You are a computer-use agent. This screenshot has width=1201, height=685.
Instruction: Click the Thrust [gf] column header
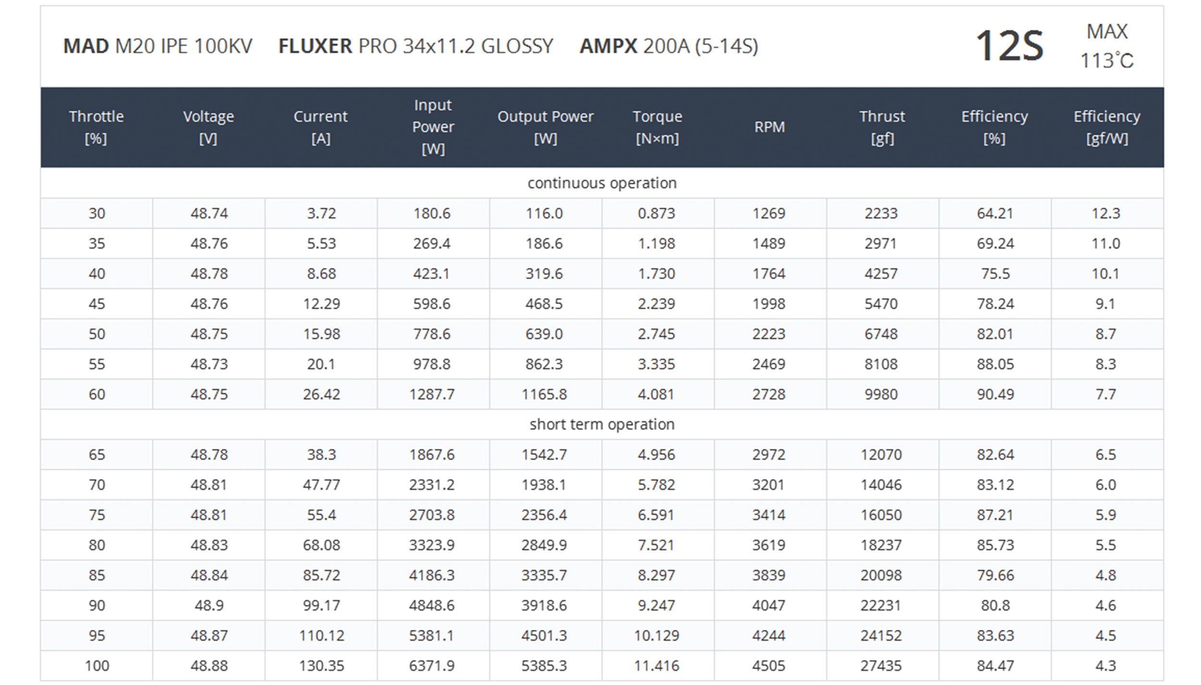click(x=882, y=127)
